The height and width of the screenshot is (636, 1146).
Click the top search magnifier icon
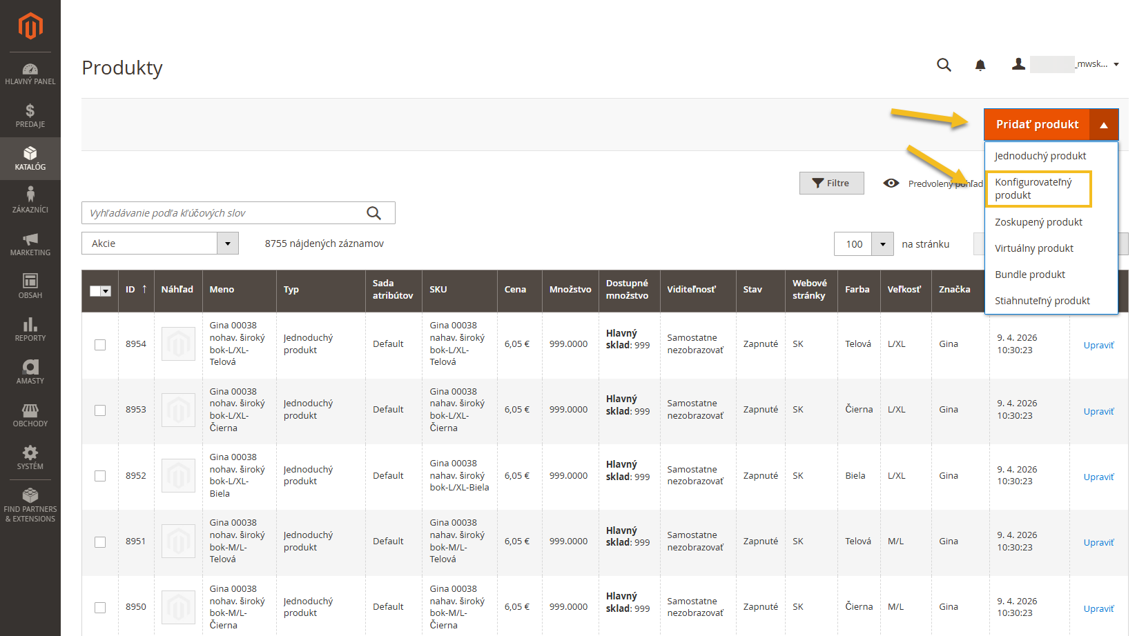(x=944, y=65)
